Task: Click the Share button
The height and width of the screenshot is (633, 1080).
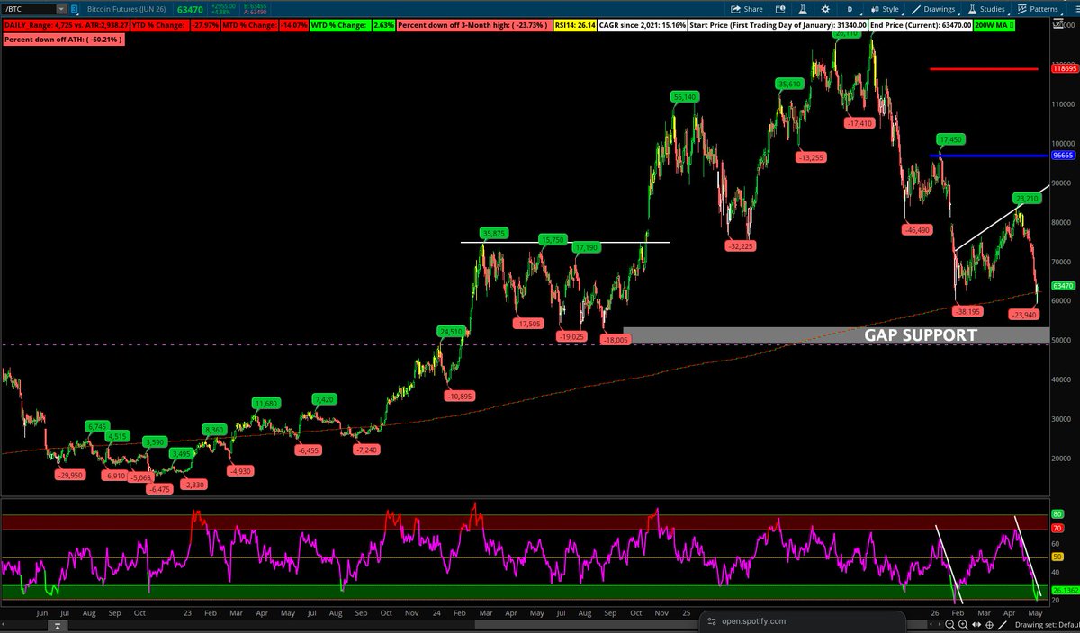Action: point(746,9)
